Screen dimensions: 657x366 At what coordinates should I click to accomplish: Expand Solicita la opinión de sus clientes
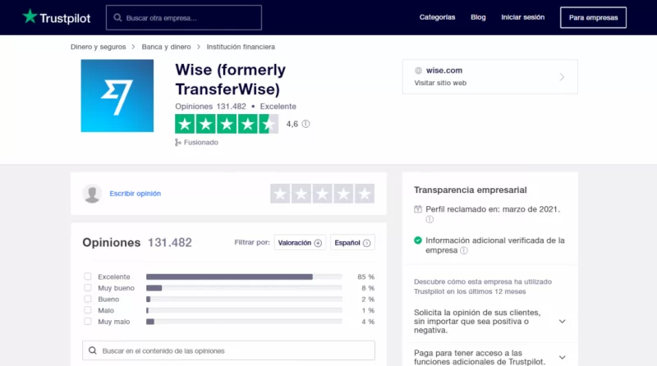(x=562, y=321)
